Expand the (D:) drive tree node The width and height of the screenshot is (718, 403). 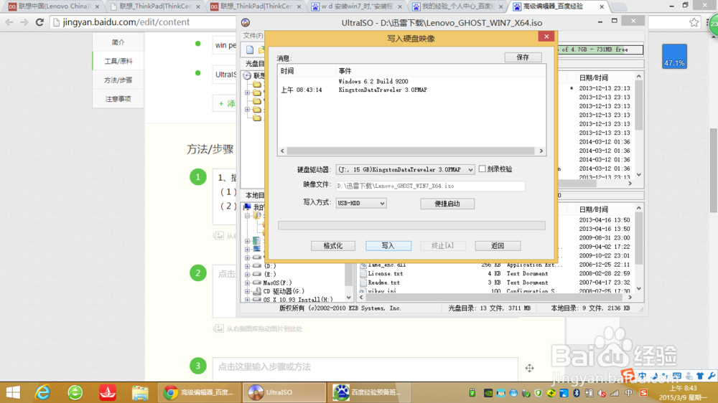[x=247, y=266]
